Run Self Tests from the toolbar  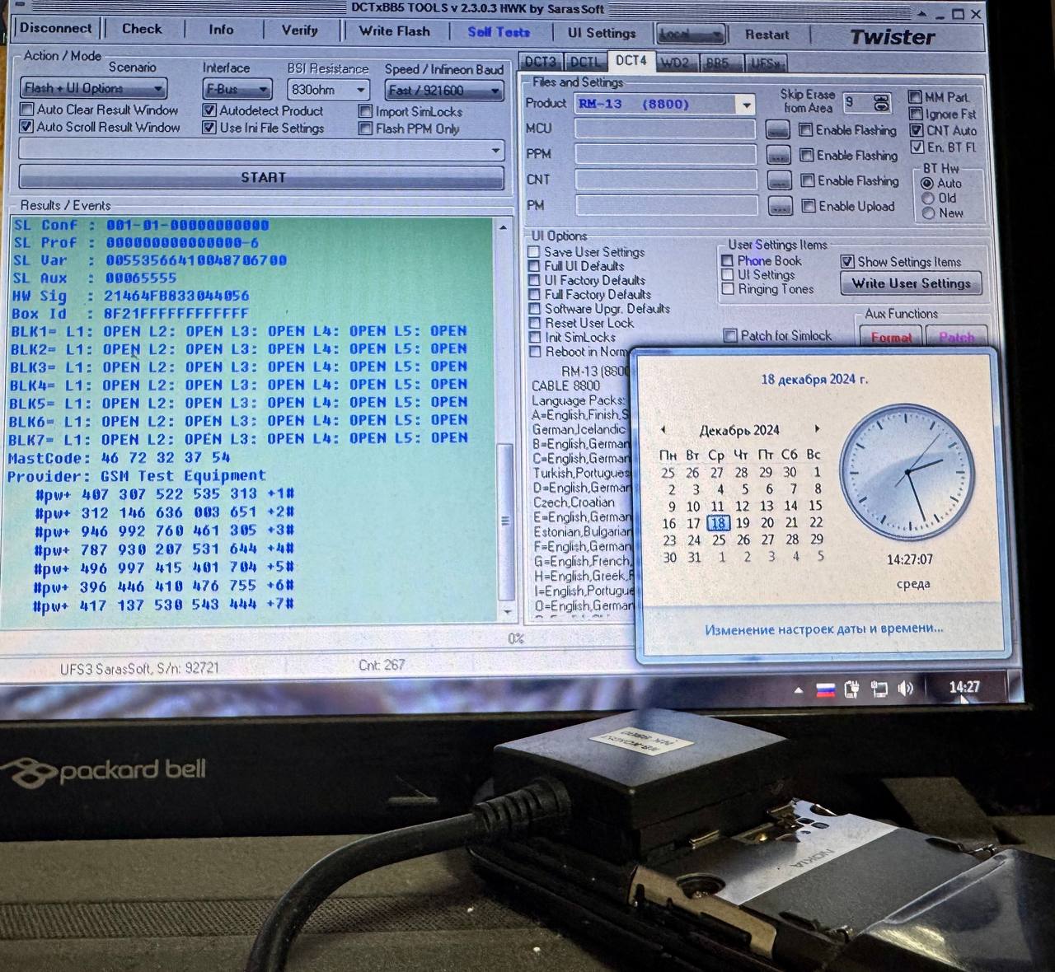pos(499,32)
